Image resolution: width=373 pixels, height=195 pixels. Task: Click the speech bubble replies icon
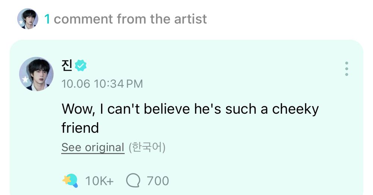point(133,181)
